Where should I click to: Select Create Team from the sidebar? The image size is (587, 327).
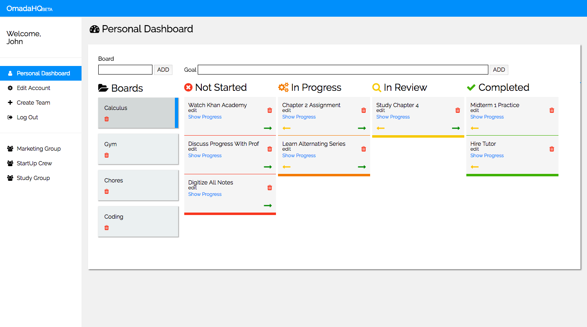[33, 103]
